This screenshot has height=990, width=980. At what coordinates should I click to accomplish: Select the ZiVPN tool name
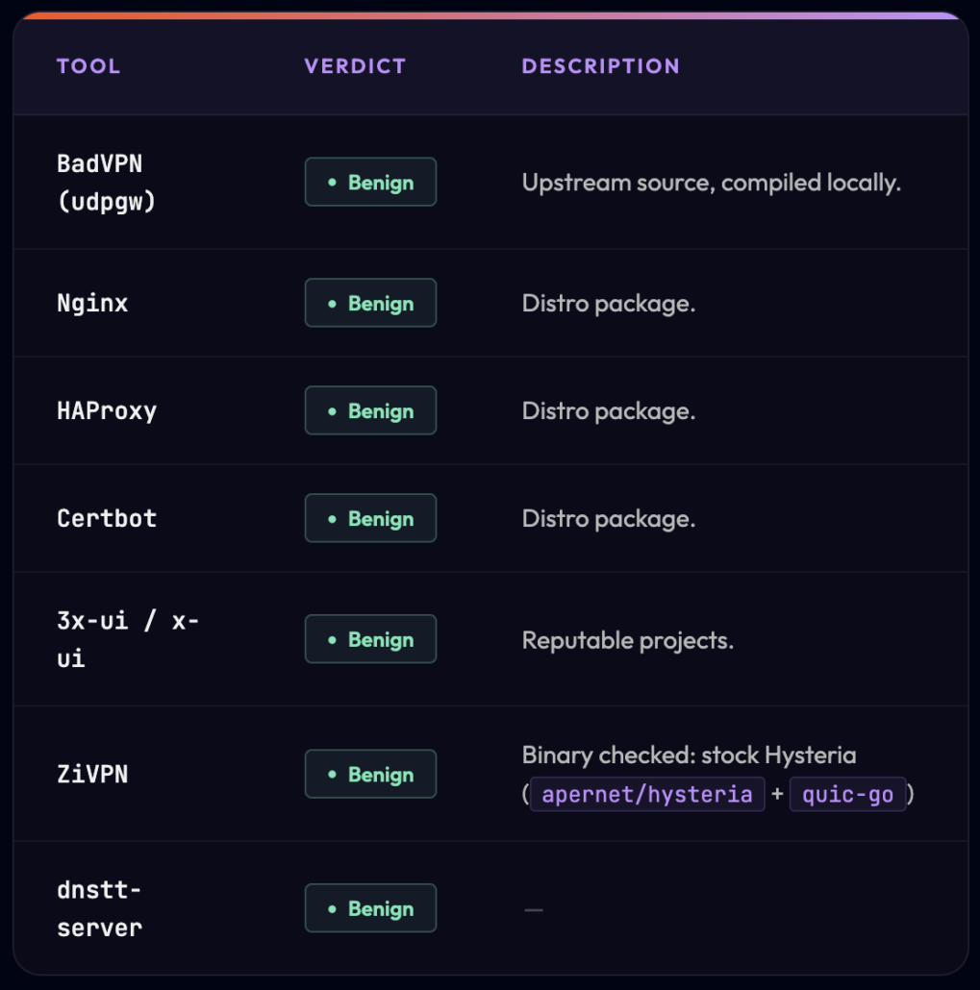tap(92, 774)
